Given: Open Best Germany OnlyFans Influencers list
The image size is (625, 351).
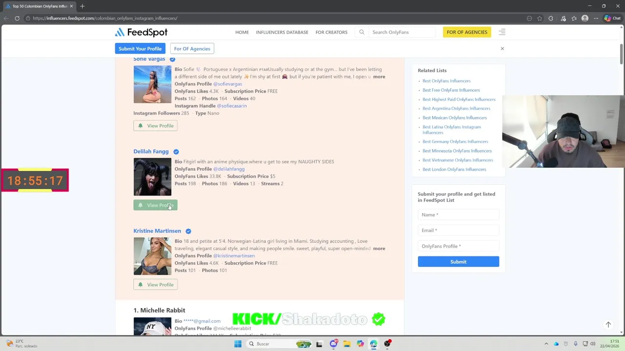Looking at the screenshot, I should [x=455, y=142].
